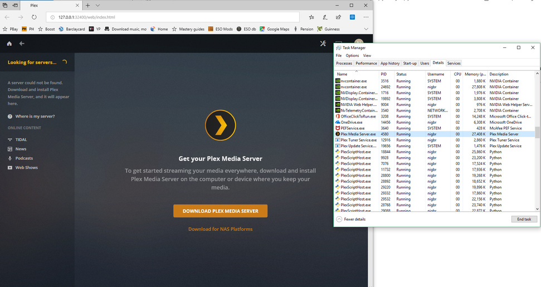The image size is (541, 287).
Task: Click browser back arrow
Action: click(x=7, y=17)
